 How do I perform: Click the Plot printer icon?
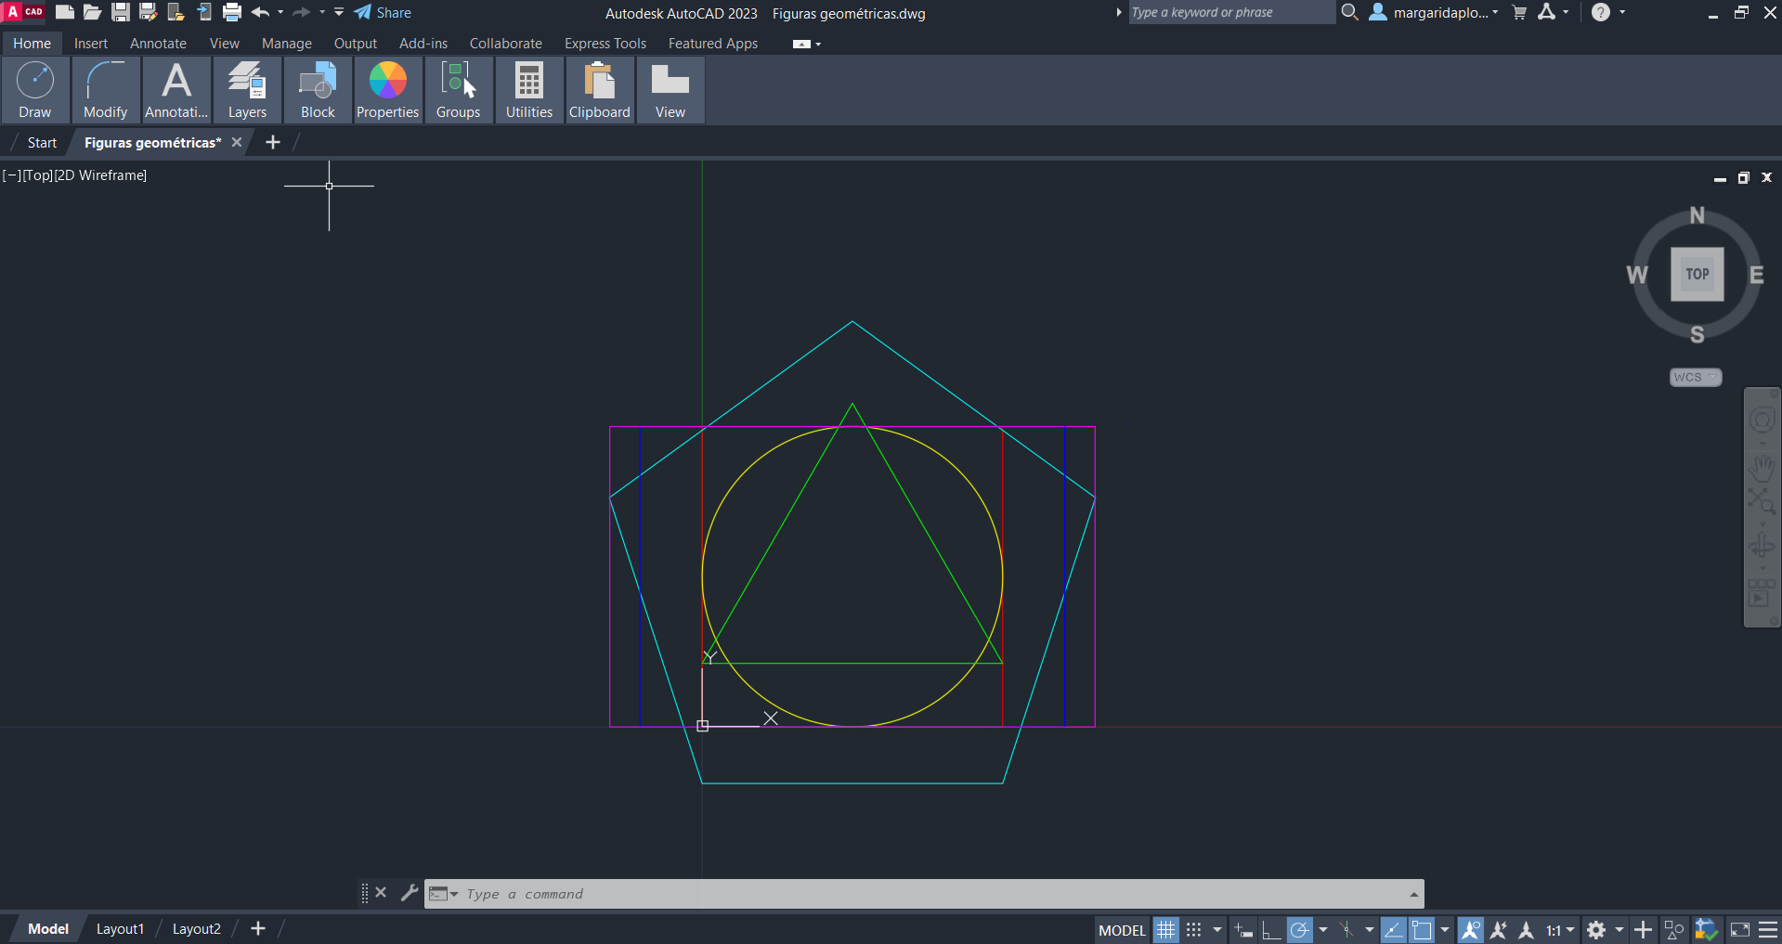[x=232, y=12]
